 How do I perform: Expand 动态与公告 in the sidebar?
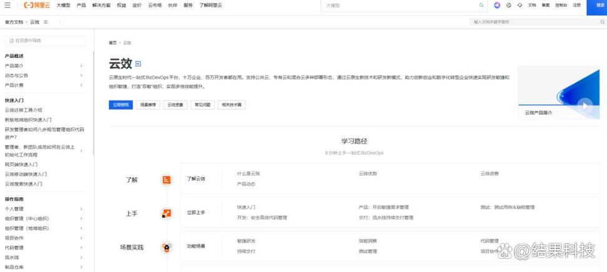coord(81,75)
